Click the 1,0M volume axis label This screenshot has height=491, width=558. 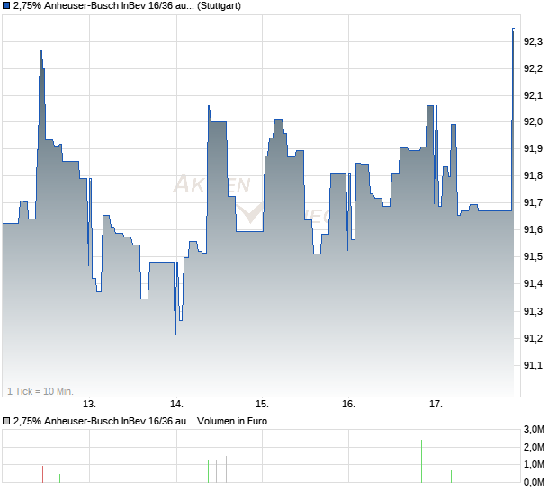(x=534, y=464)
